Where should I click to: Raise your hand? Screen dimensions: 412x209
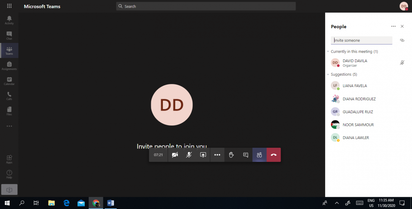pos(231,155)
